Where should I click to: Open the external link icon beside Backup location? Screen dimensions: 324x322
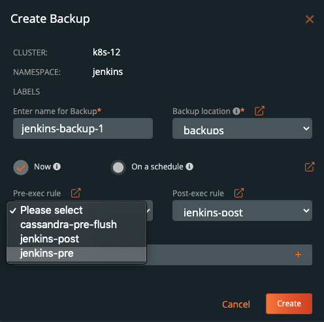pos(259,111)
